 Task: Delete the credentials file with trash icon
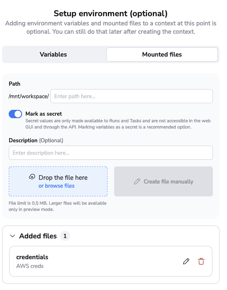[x=201, y=261]
